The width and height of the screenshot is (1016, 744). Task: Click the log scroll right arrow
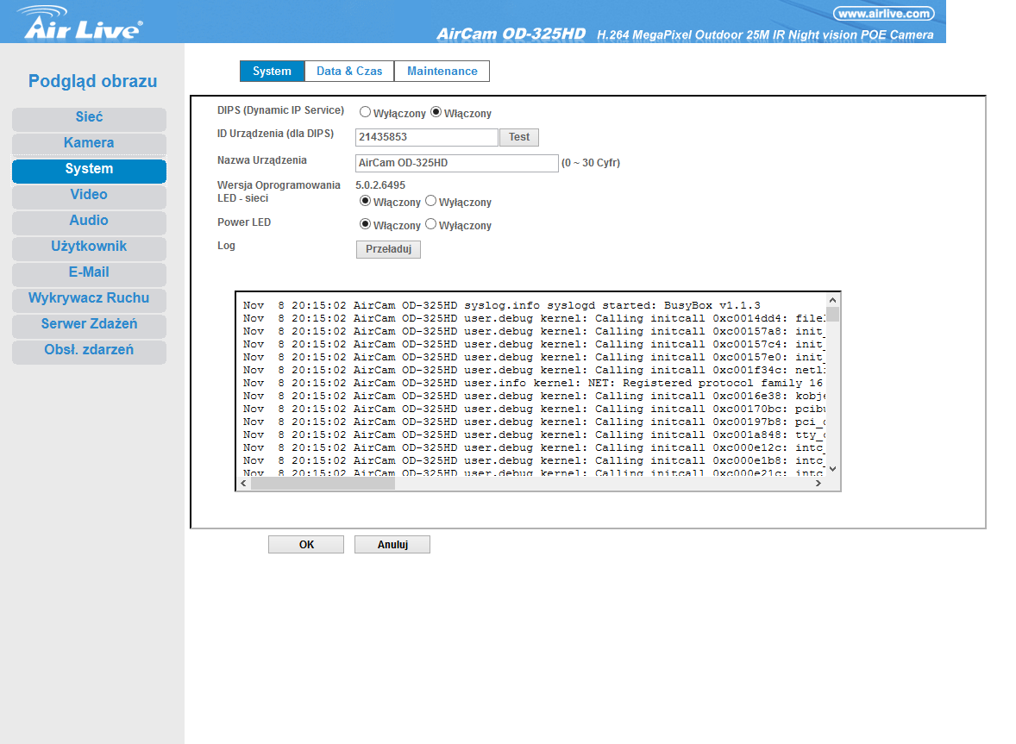pyautogui.click(x=818, y=483)
